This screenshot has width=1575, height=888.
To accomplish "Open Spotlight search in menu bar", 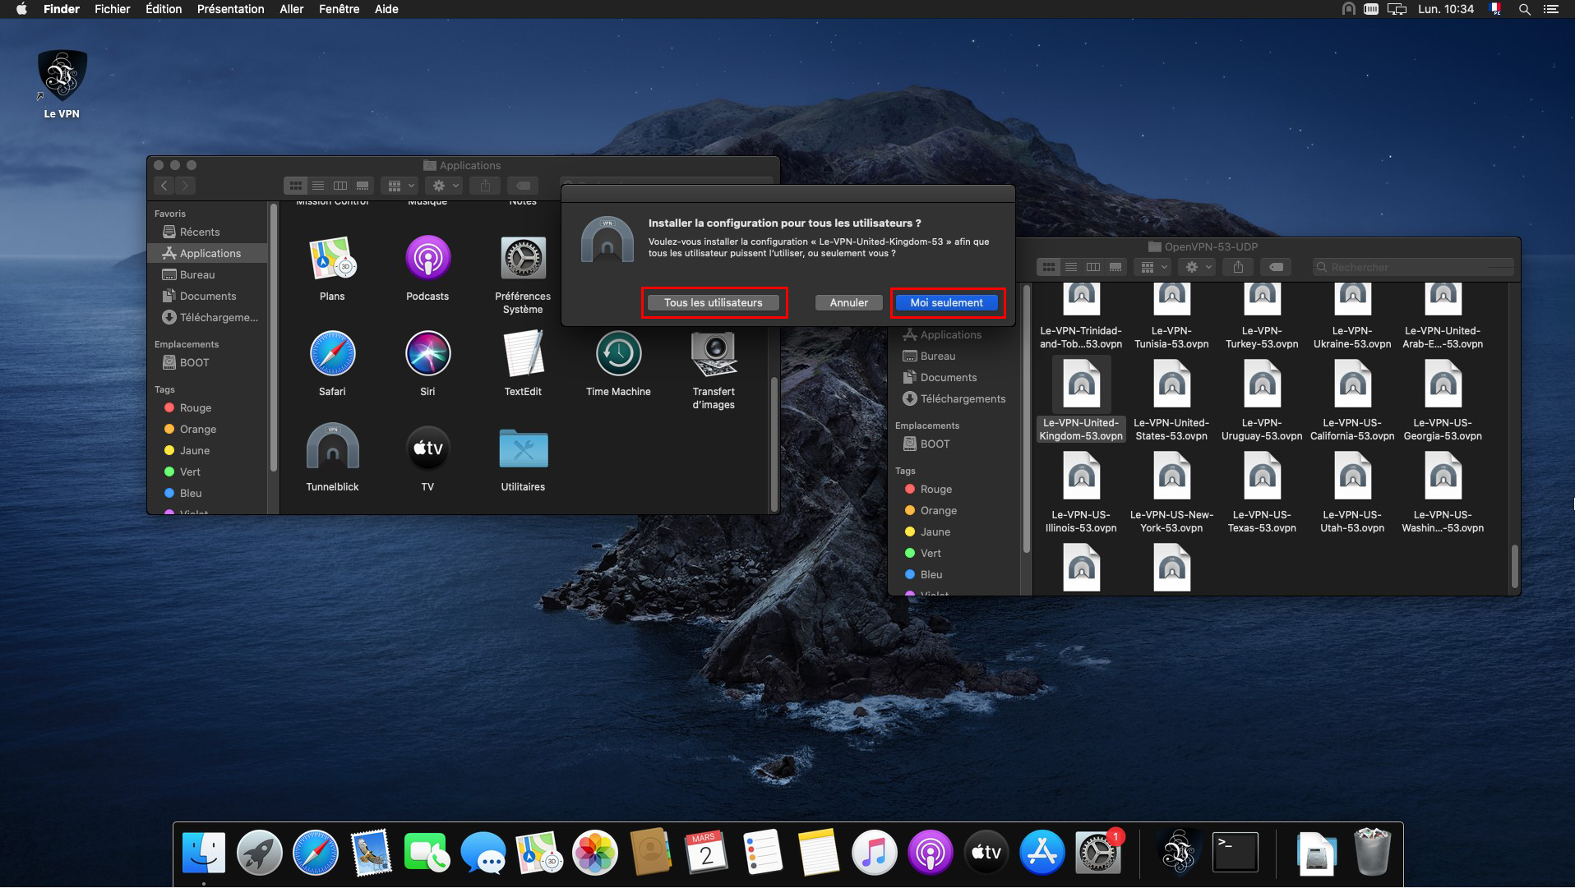I will 1524,9.
